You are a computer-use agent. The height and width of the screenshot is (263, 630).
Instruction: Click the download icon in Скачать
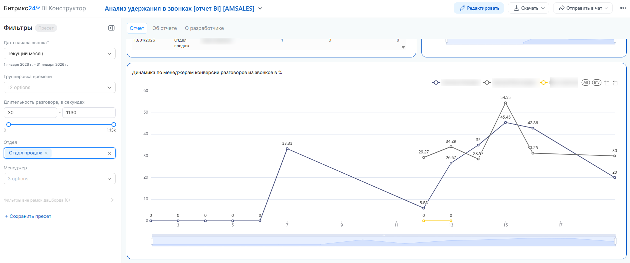(x=516, y=8)
